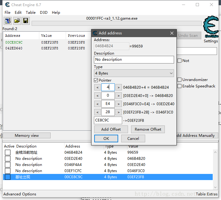
Task: Close the Add address dialog
Action: pyautogui.click(x=172, y=33)
